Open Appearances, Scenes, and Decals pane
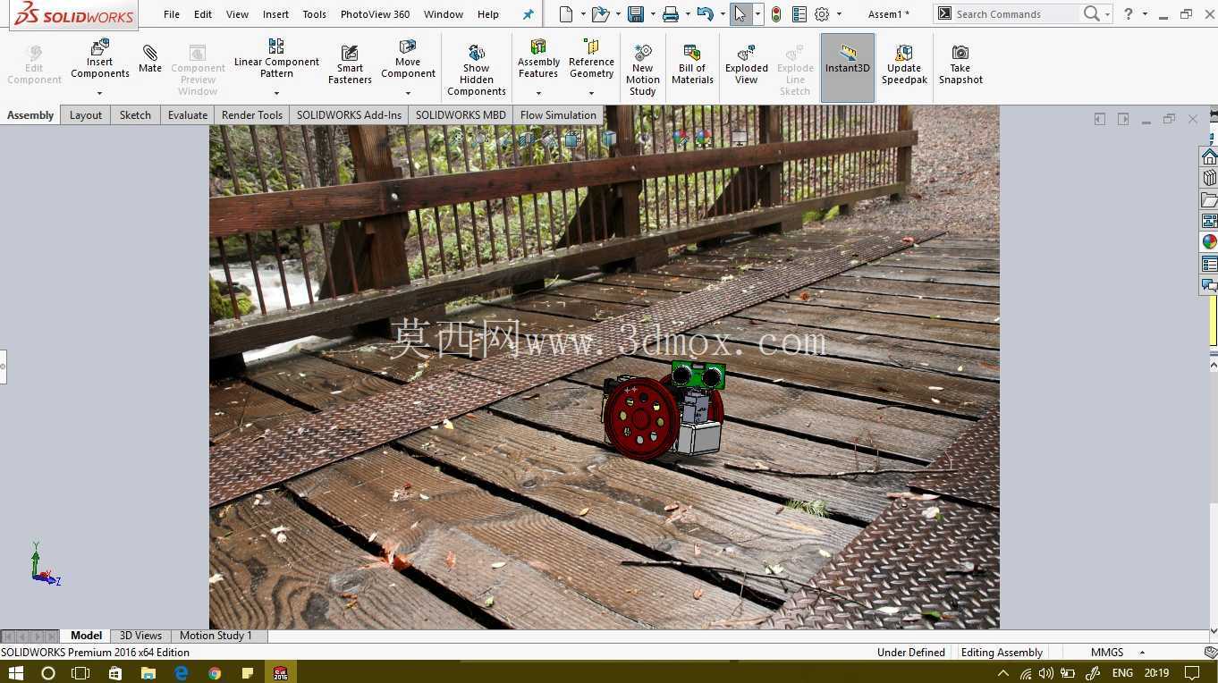 [1209, 242]
